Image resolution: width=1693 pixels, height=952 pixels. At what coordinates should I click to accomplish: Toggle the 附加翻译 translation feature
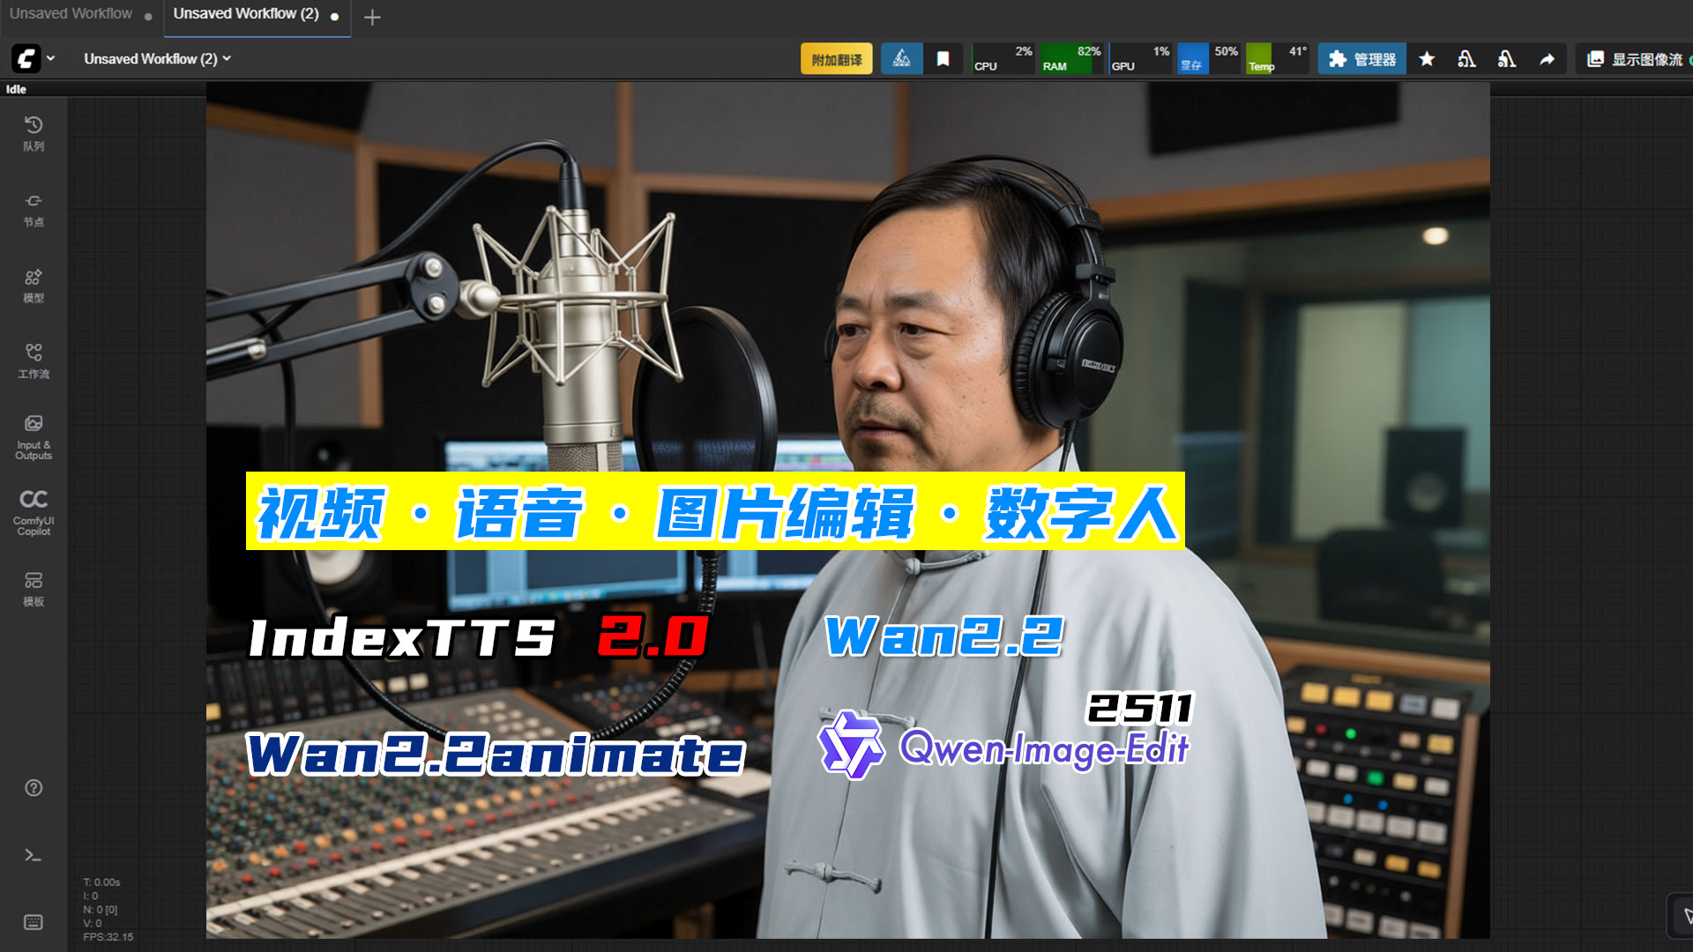click(835, 58)
